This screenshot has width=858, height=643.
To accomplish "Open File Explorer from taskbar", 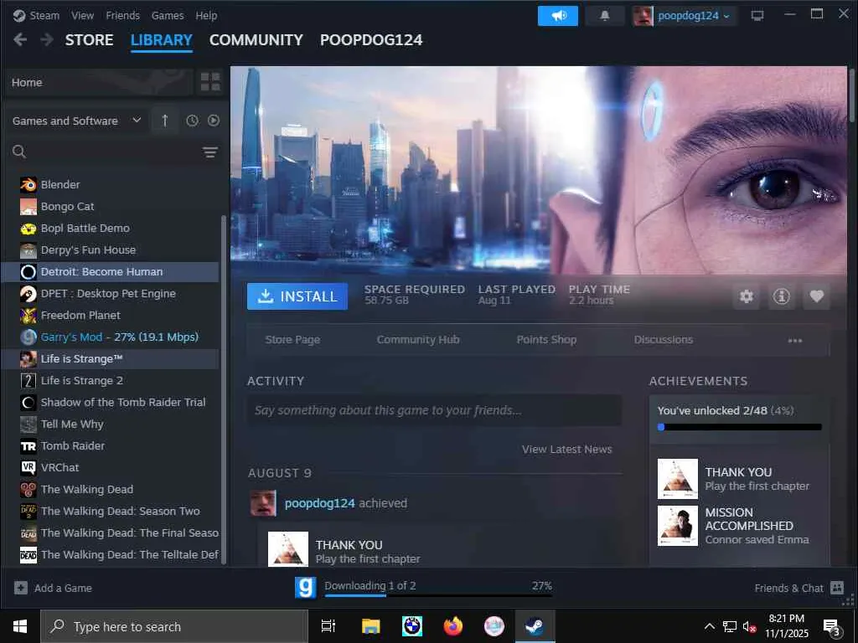I will point(370,626).
